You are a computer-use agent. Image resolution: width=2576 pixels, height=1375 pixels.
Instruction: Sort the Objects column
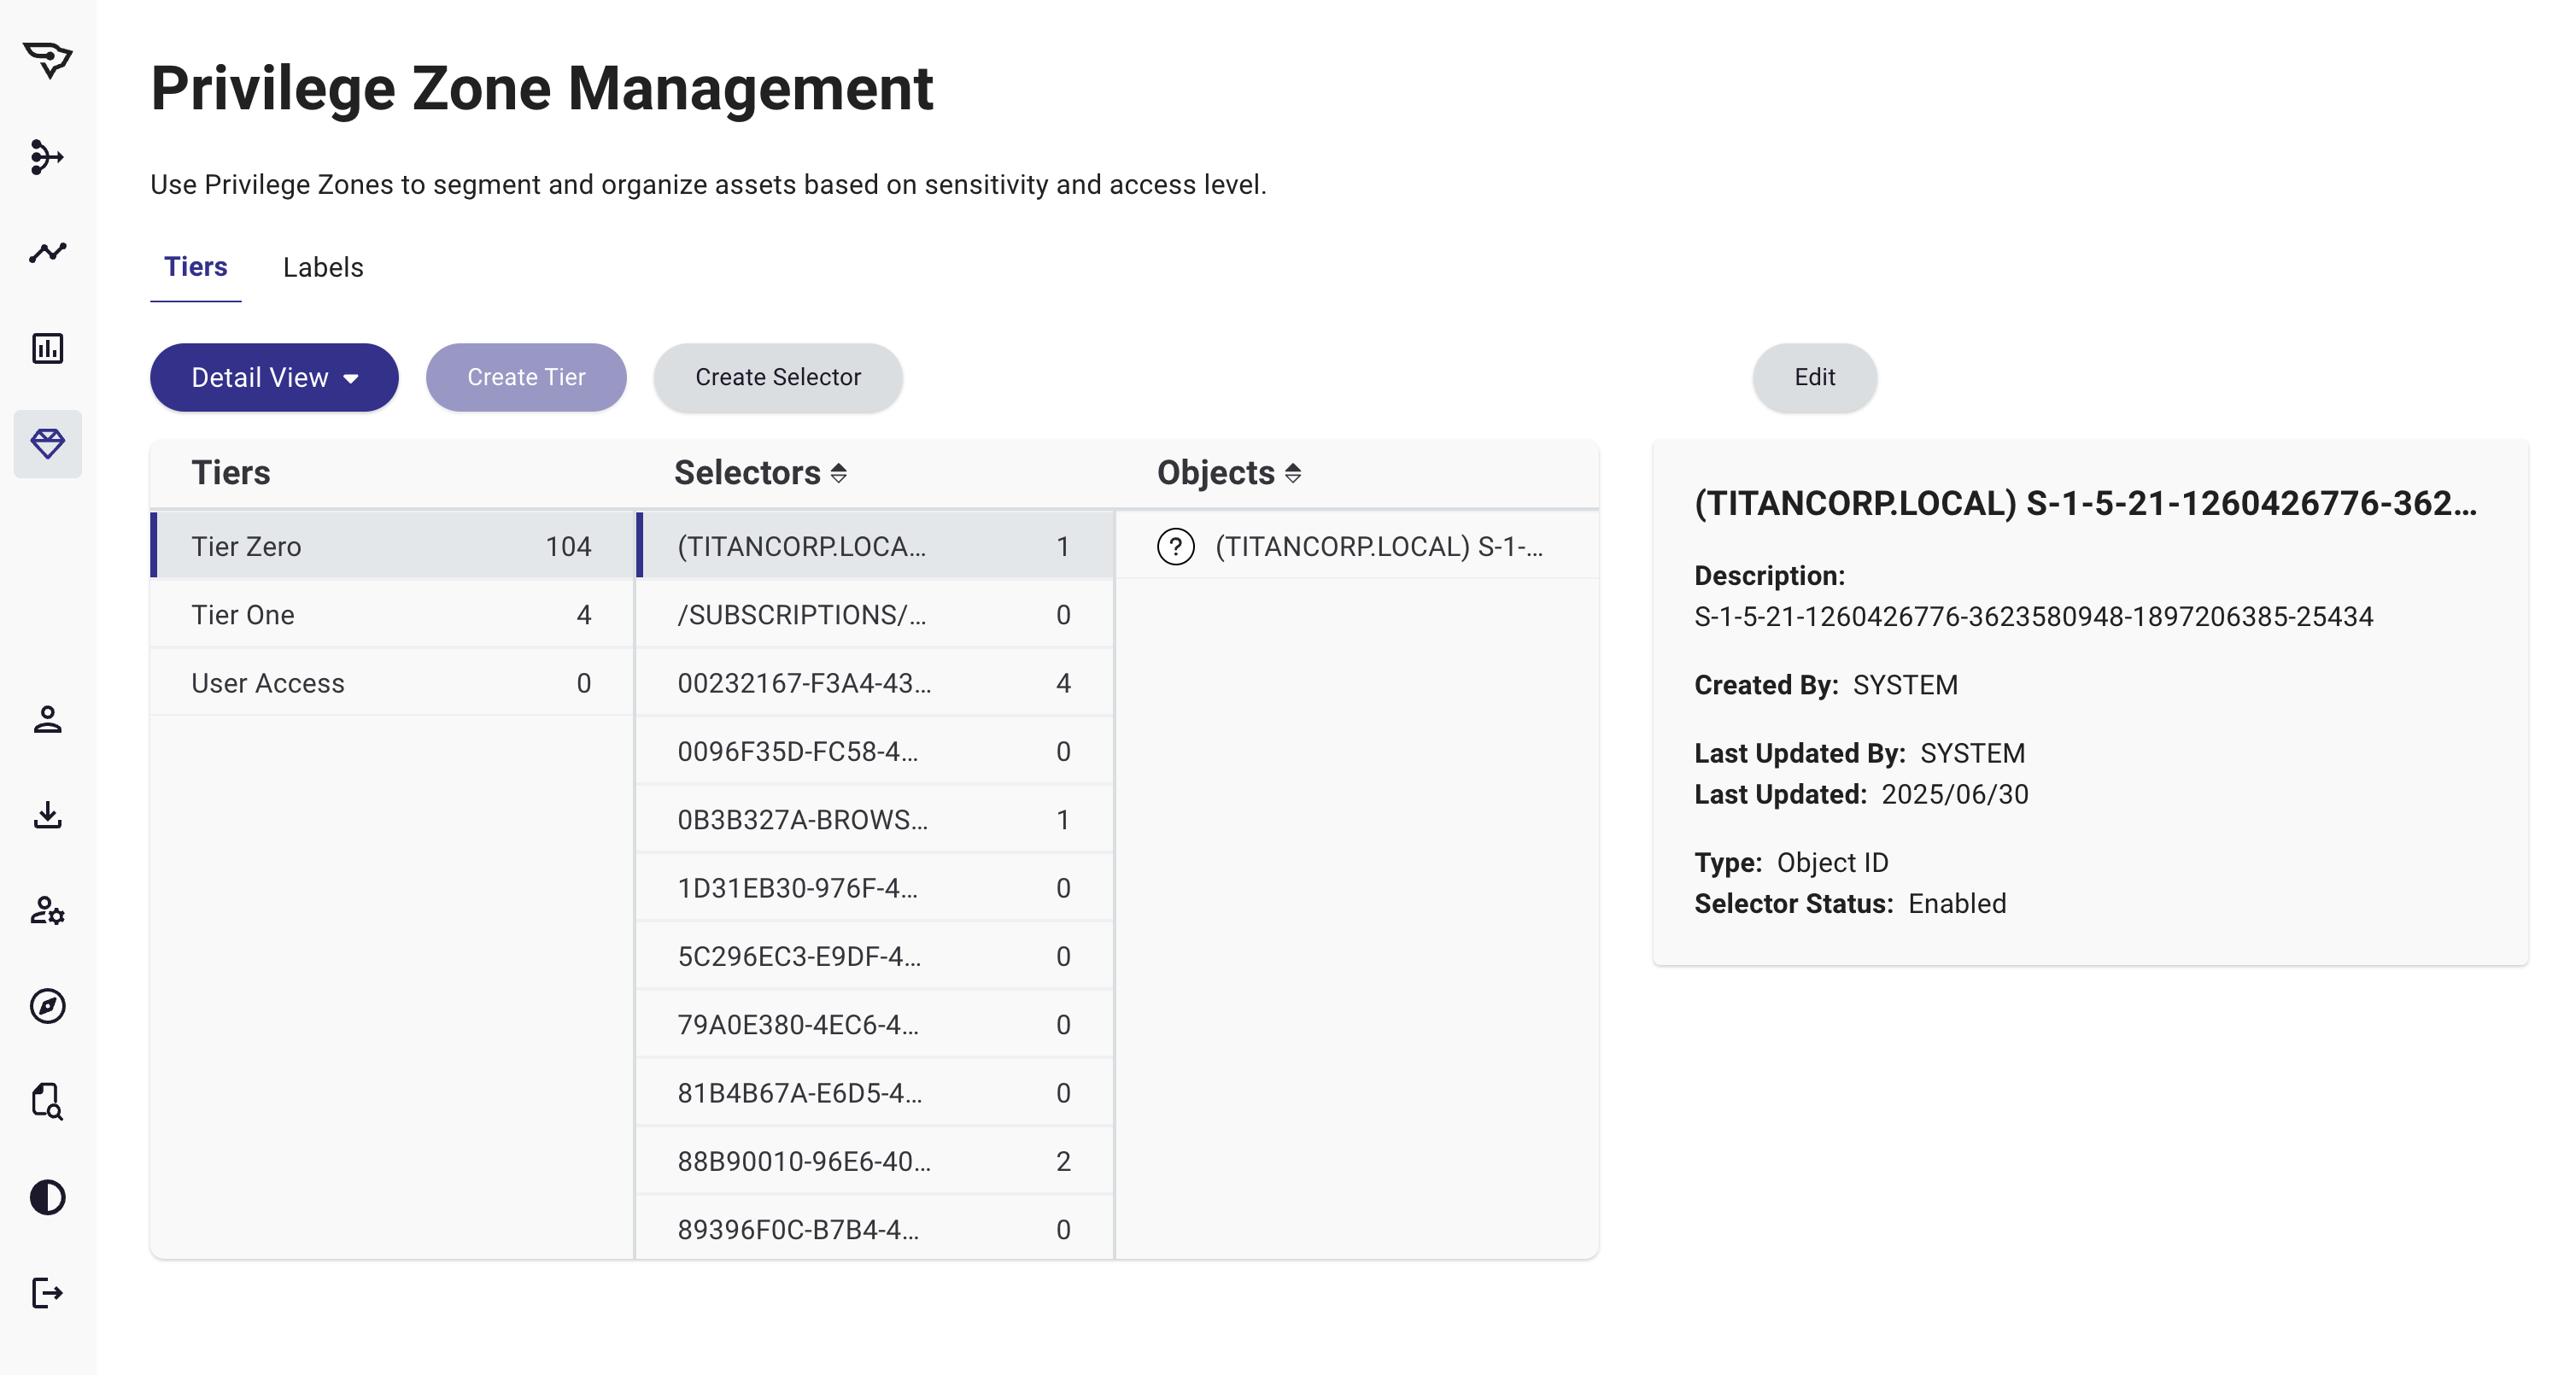click(x=1292, y=473)
